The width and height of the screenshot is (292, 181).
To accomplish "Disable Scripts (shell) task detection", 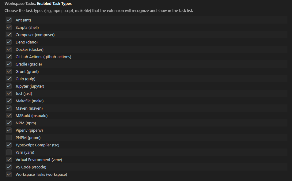I will click(x=9, y=27).
